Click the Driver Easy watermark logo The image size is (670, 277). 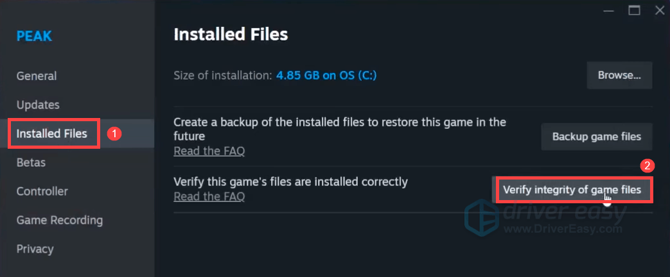(x=481, y=217)
